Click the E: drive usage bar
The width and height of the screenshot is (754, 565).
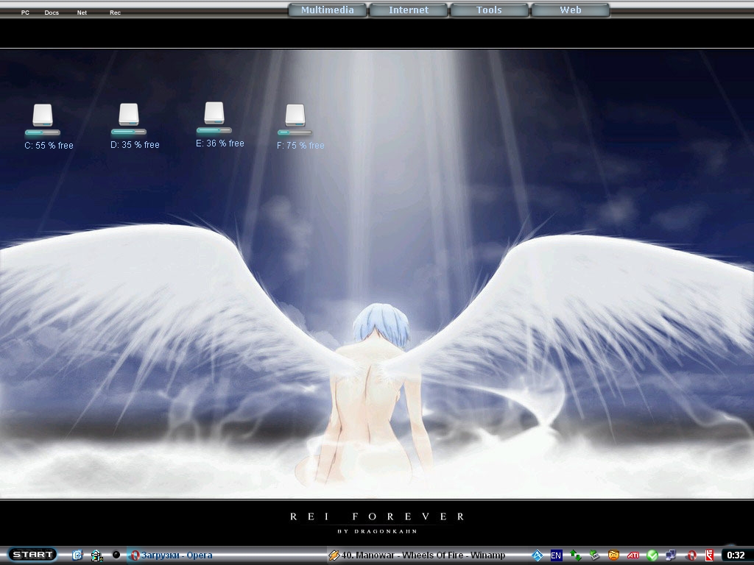click(x=214, y=129)
